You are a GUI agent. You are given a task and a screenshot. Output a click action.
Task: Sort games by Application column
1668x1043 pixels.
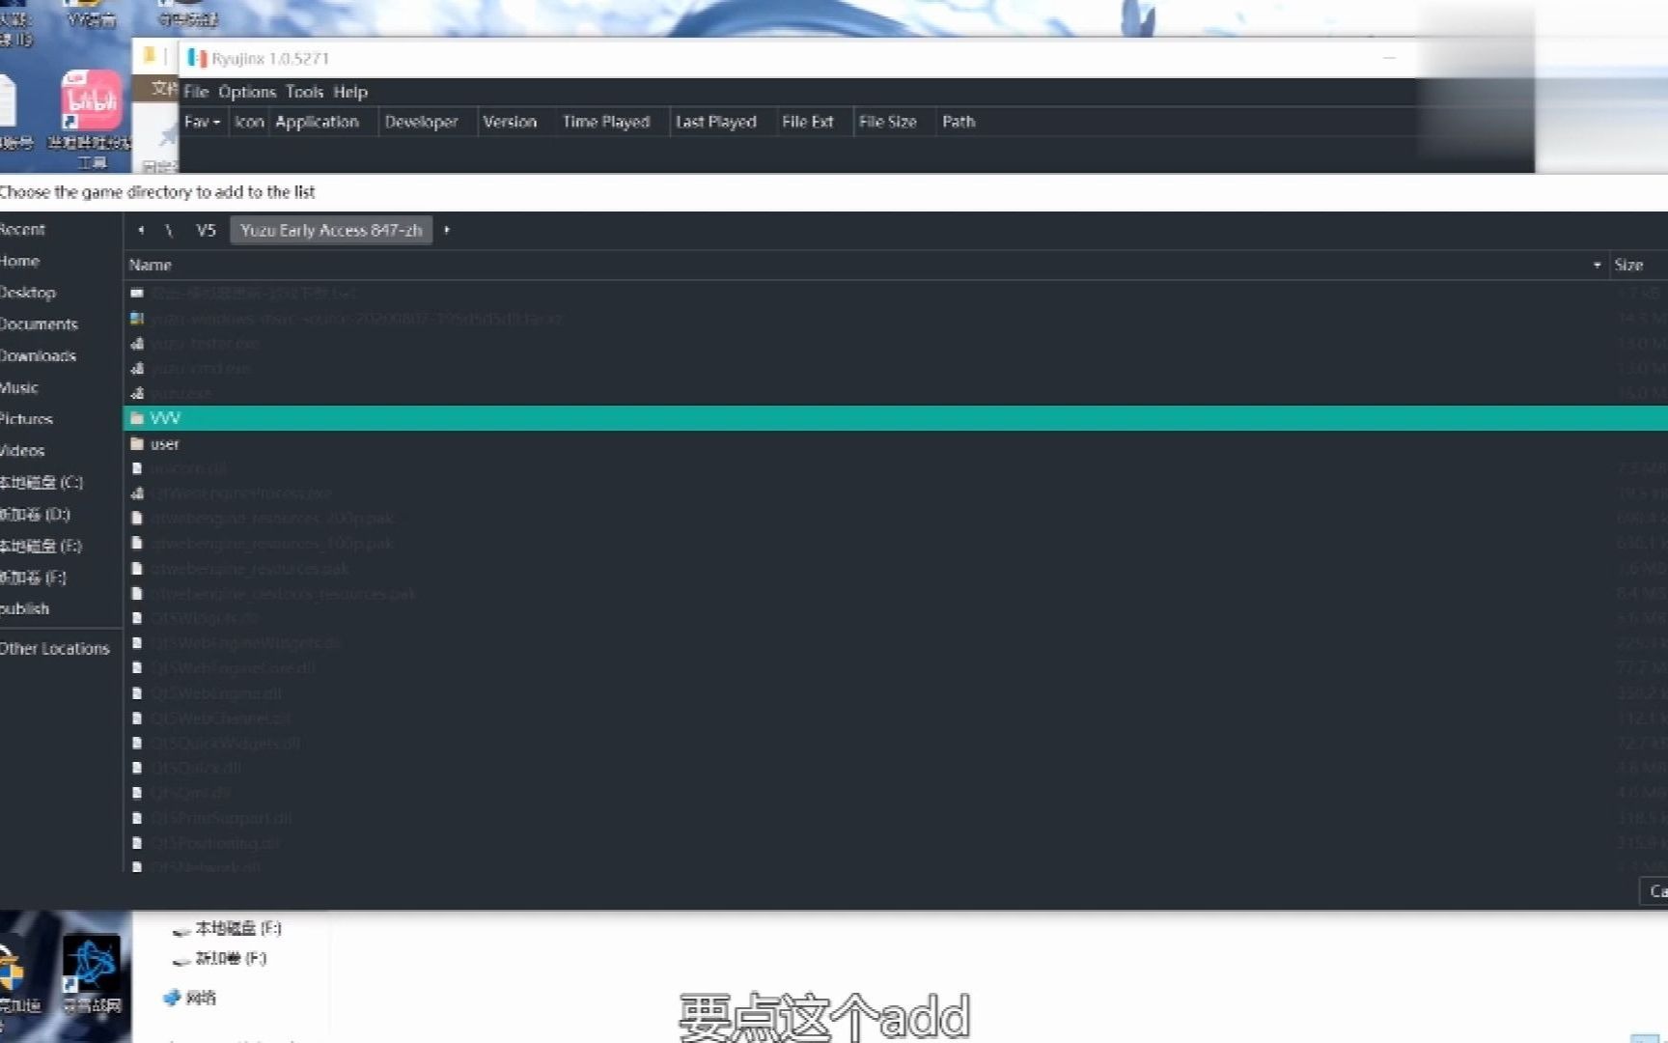coord(317,122)
